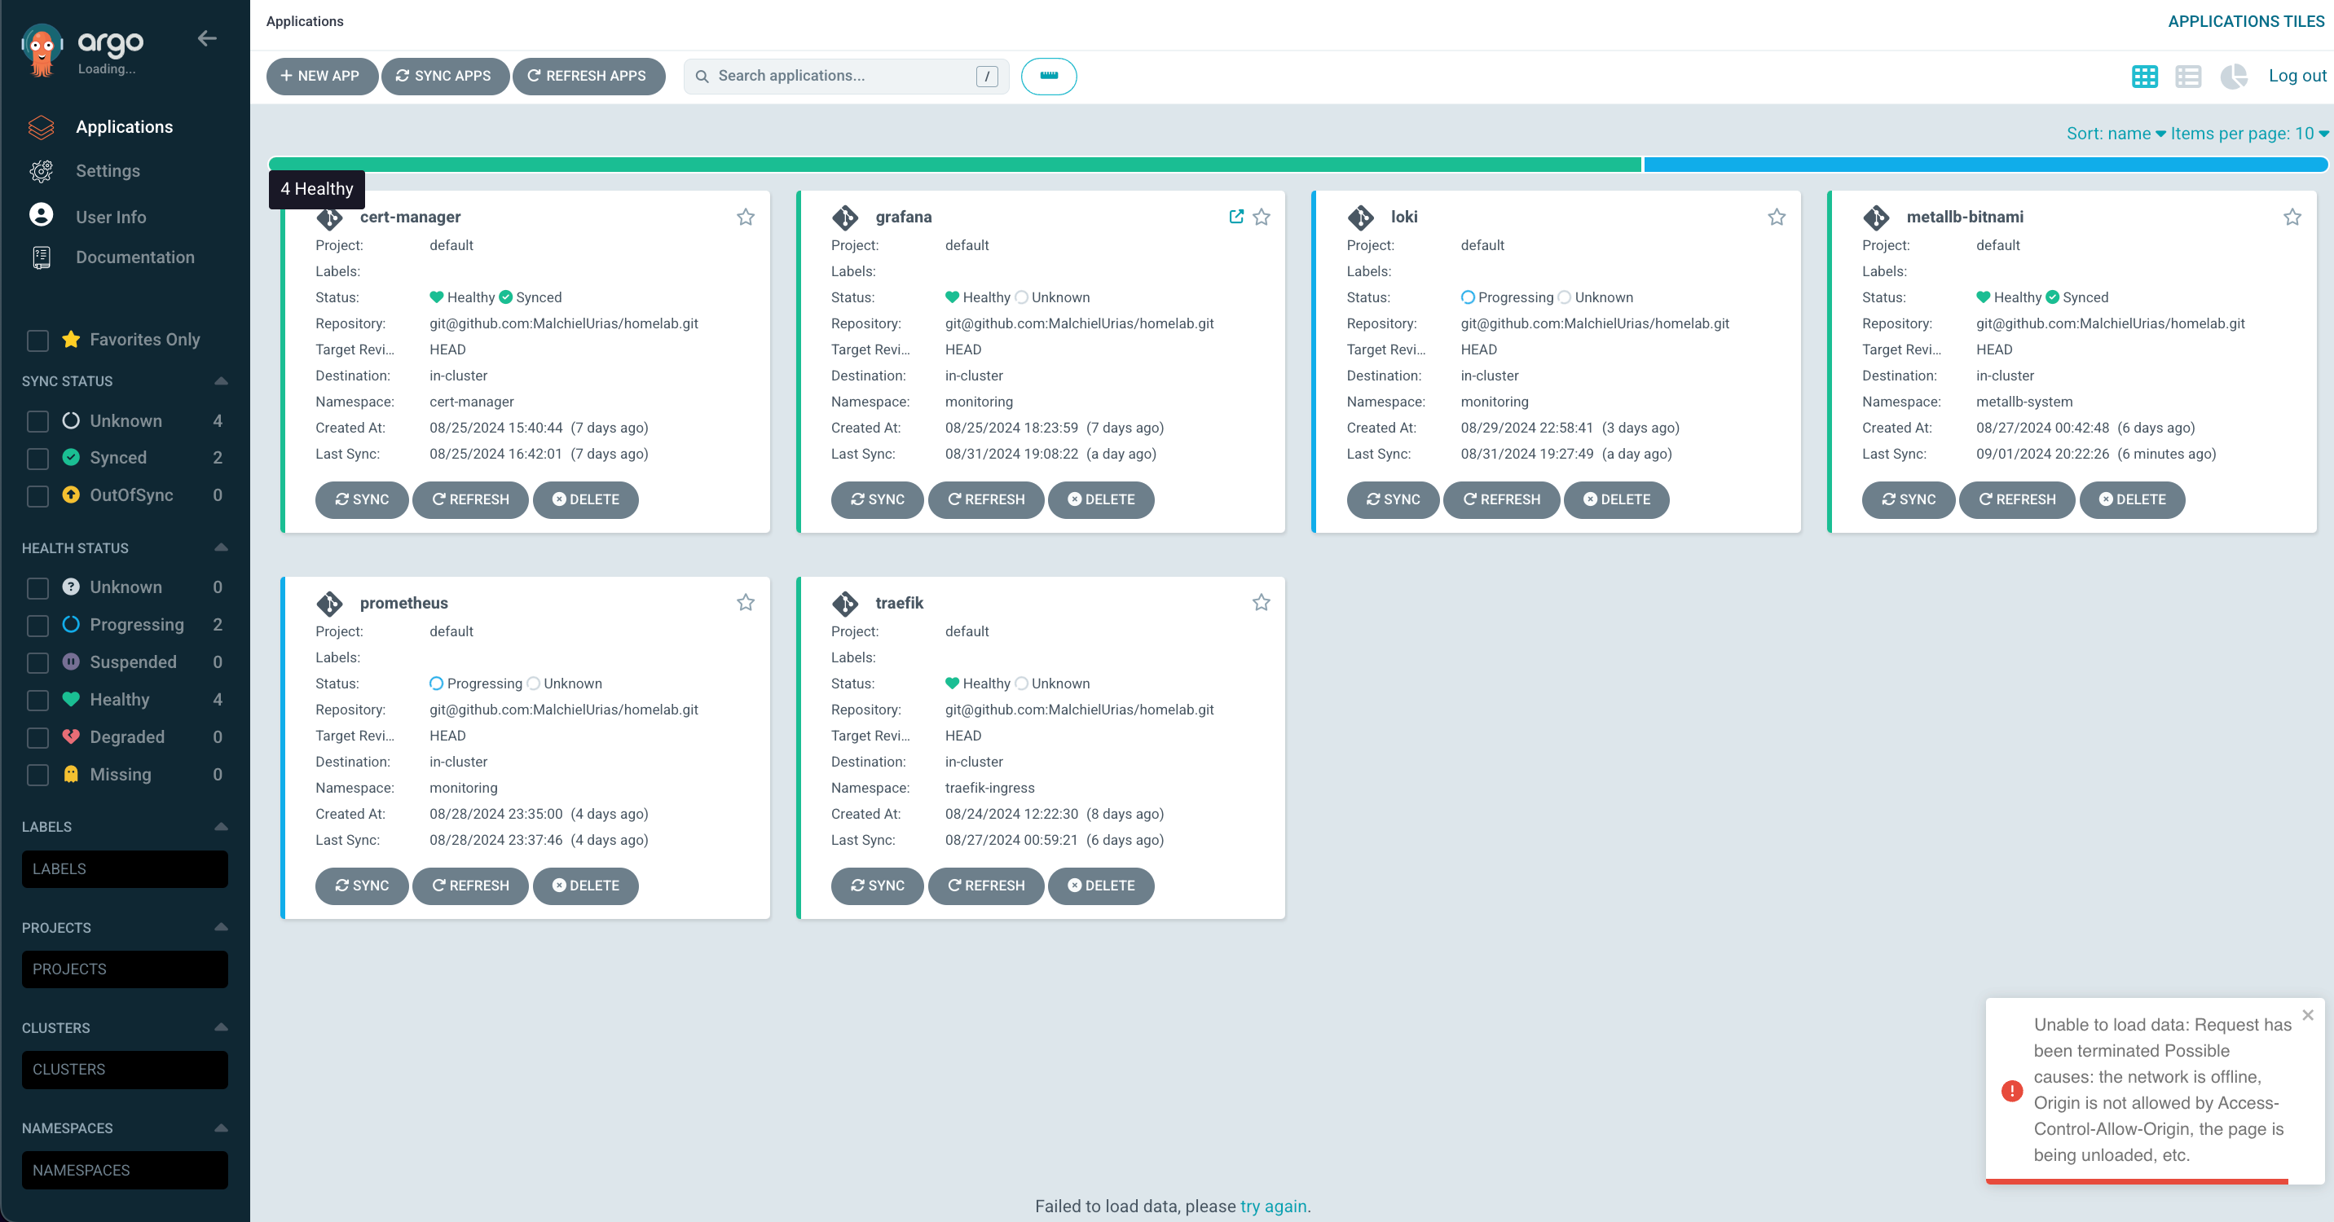Enable the Favorites Only checkbox
Viewport: 2334px width, 1222px height.
(38, 341)
